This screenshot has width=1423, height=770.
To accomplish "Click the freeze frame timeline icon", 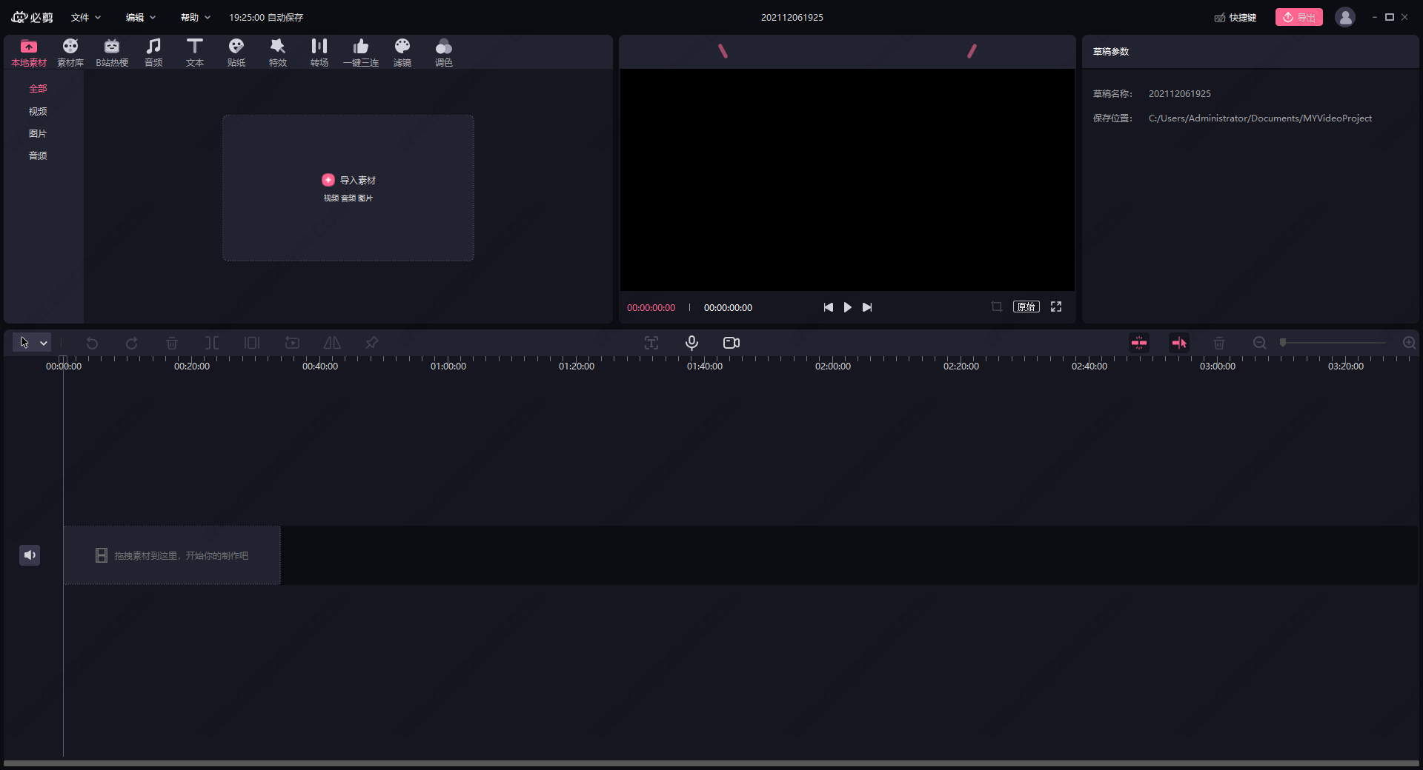I will [292, 343].
